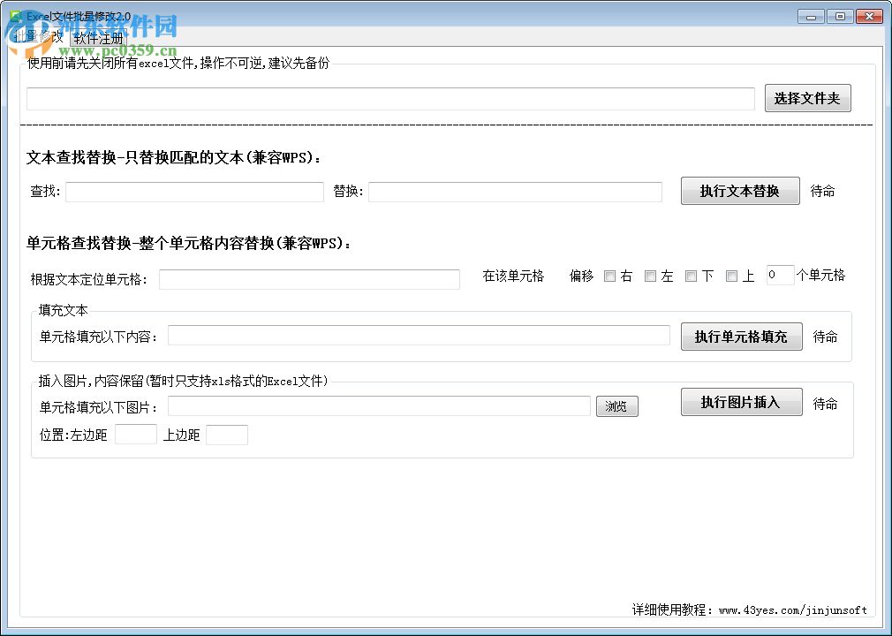Run 执行单元格填充 button

[x=741, y=337]
